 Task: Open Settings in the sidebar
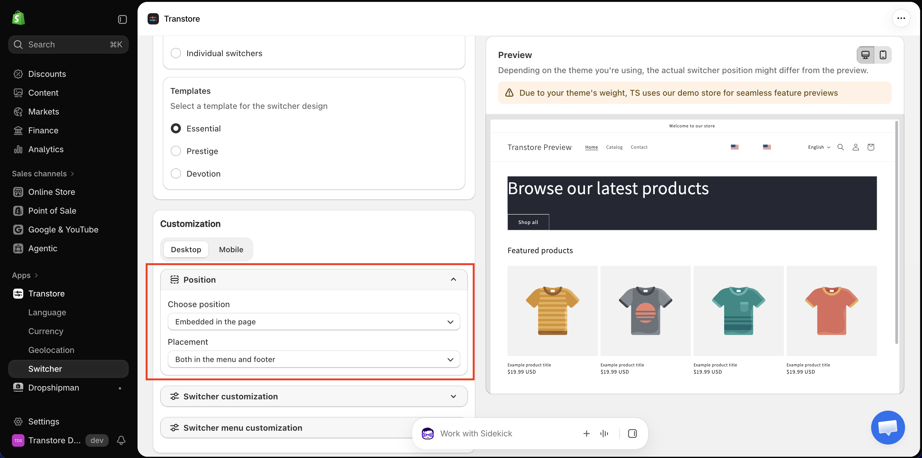[x=44, y=421]
